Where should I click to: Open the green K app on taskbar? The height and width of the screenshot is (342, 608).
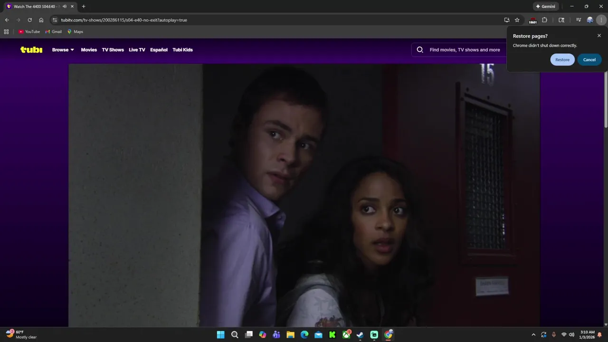[332, 335]
